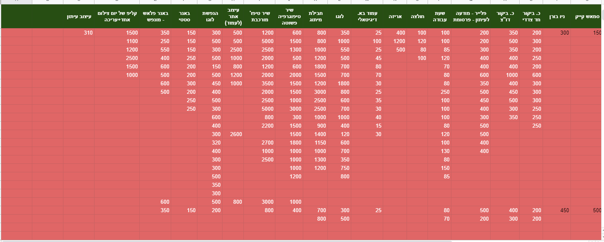
Task: Select the שעת עבודה header cell
Action: click(439, 17)
